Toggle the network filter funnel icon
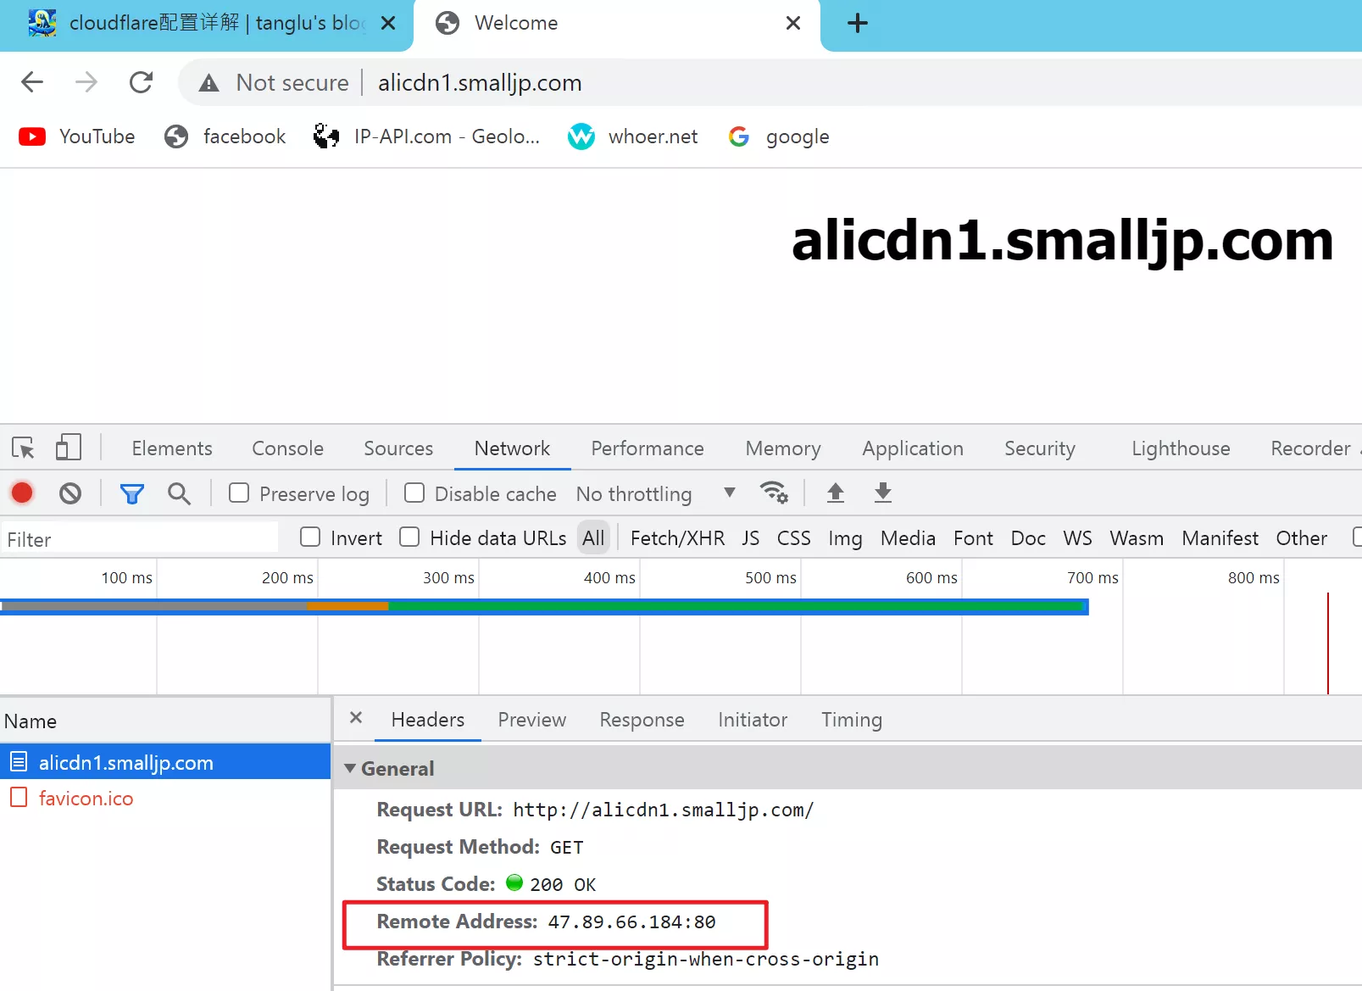 131,493
